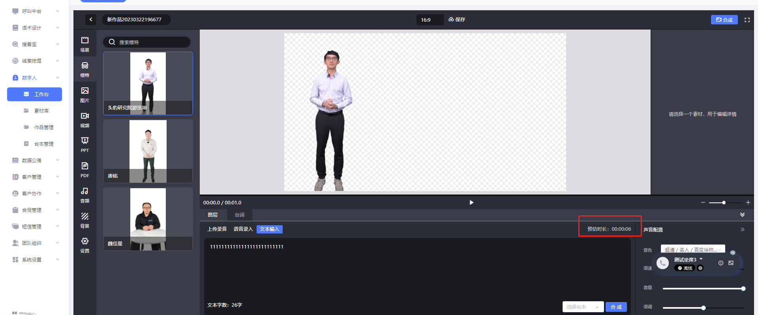Select the 上传录音 option
758x315 pixels.
[217, 229]
